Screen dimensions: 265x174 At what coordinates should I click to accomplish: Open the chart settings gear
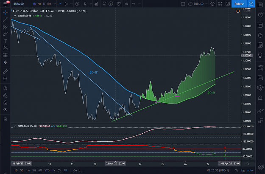[x=212, y=4]
